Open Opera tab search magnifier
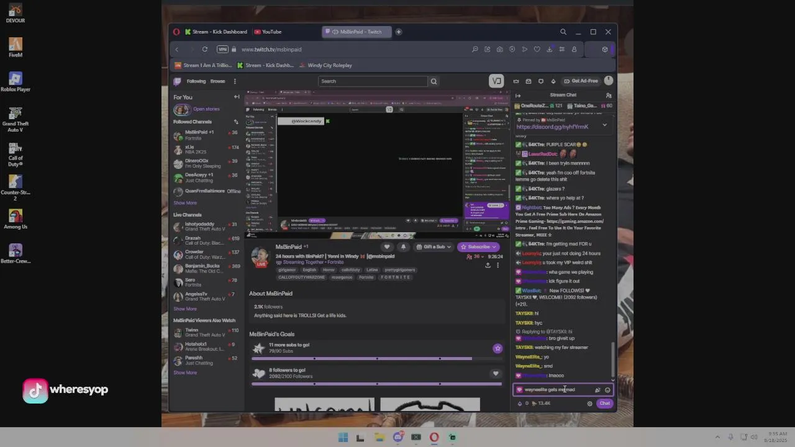795x447 pixels. click(563, 32)
